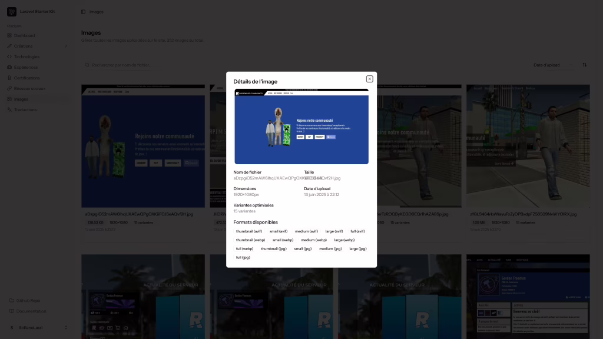
Task: Click the Github Repo folder icon
Action: 12,301
